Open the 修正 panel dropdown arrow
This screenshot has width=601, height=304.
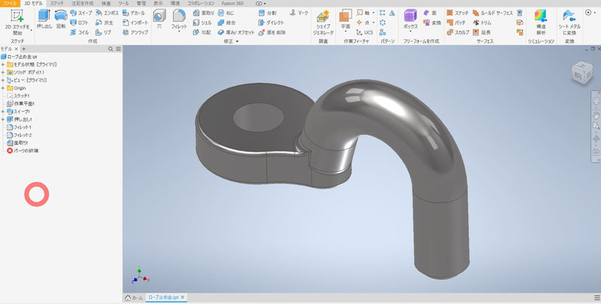coord(237,41)
